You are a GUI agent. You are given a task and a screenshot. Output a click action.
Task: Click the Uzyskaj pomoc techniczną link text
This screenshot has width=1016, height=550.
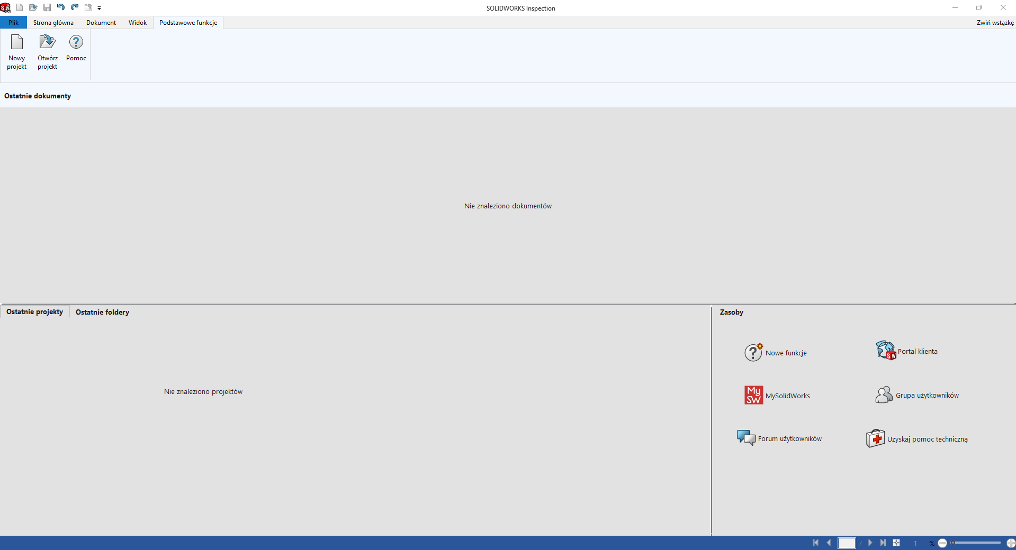(x=928, y=439)
